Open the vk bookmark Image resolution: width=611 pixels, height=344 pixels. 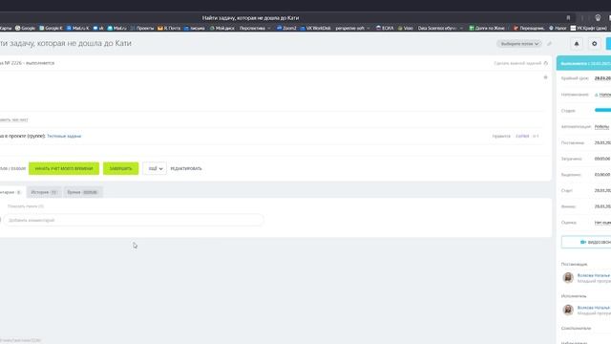[x=98, y=28]
